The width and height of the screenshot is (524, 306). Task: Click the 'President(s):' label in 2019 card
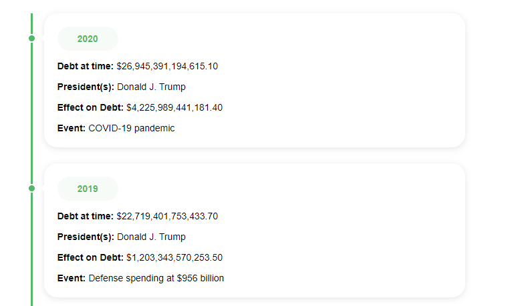click(86, 237)
